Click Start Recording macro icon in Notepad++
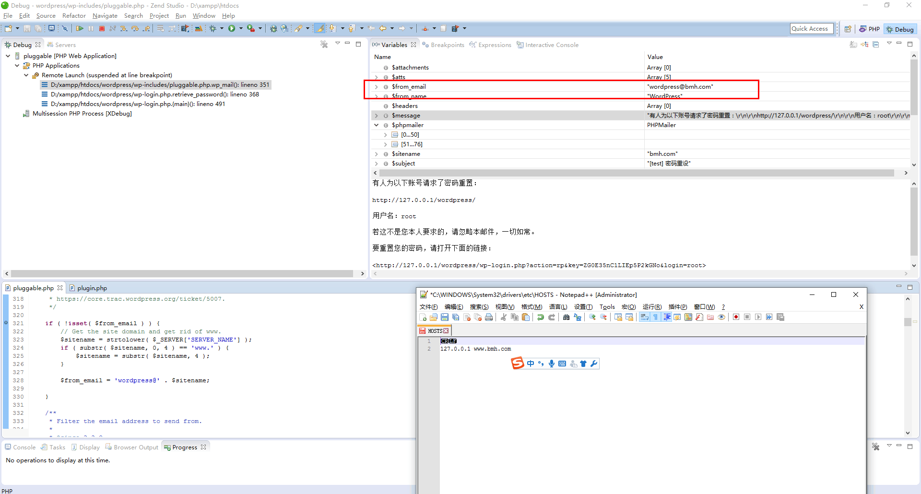Screen dimensions: 921x494 coord(736,317)
